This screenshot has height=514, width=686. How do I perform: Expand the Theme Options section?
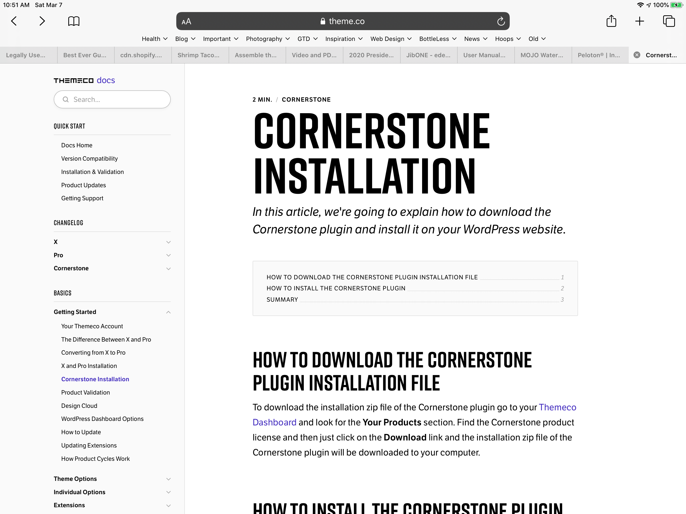click(x=112, y=479)
